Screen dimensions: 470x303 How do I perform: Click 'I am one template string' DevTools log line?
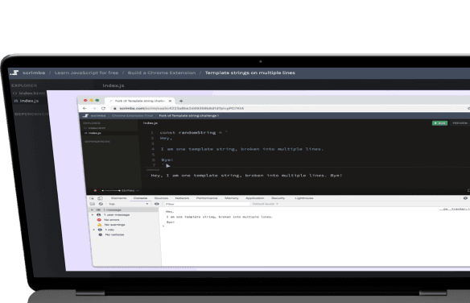click(220, 217)
